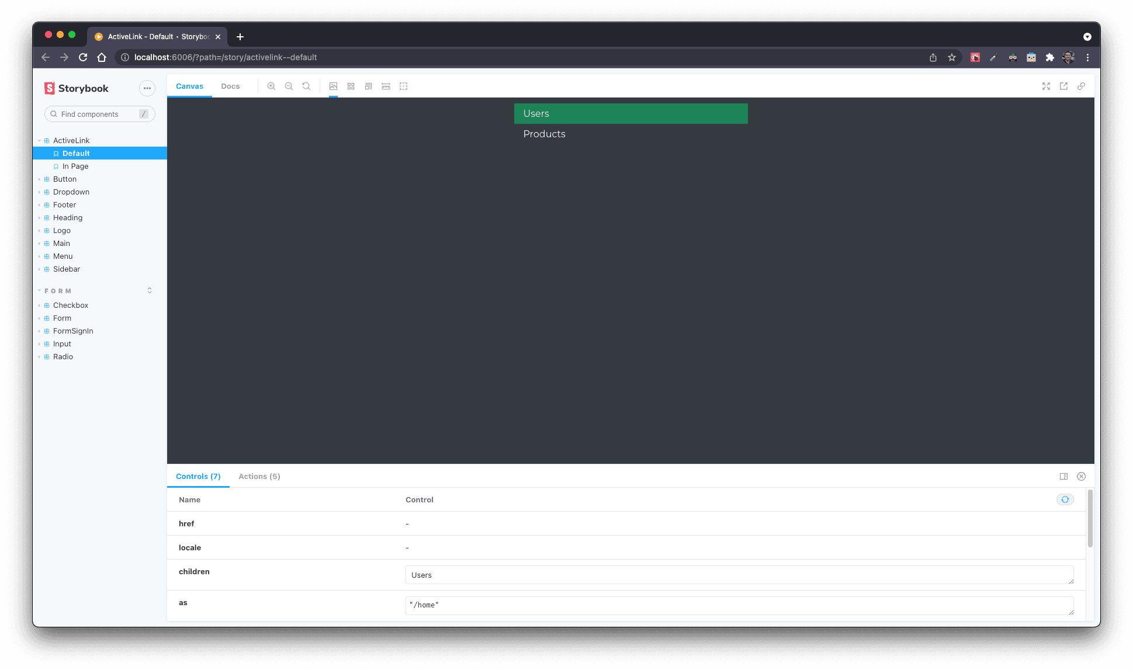This screenshot has width=1133, height=670.
Task: Click the Products link in canvas
Action: pos(544,134)
